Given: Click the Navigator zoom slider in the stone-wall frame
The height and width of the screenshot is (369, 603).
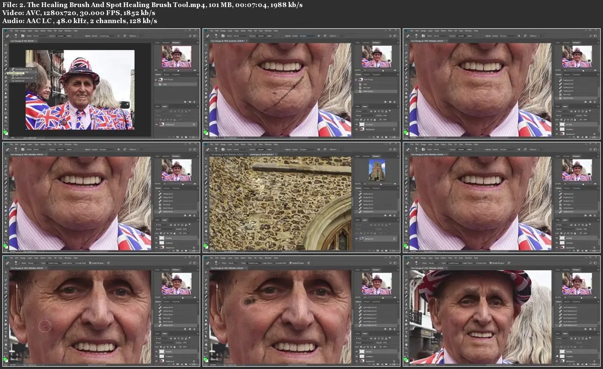Looking at the screenshot, I should (382, 183).
